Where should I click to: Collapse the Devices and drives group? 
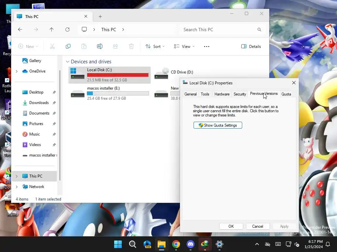point(67,62)
